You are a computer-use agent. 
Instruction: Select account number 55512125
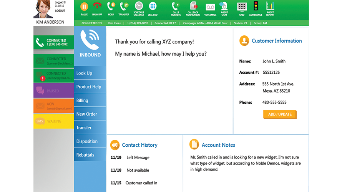(271, 72)
